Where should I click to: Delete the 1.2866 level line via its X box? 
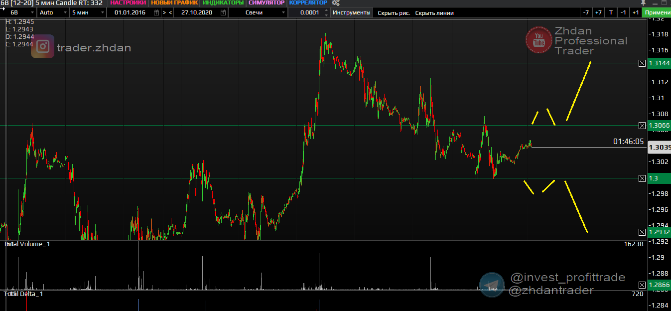[x=642, y=285]
